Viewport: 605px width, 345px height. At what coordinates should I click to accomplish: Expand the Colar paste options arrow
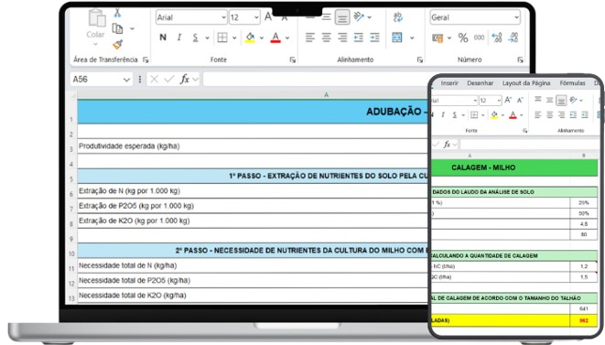click(x=96, y=44)
